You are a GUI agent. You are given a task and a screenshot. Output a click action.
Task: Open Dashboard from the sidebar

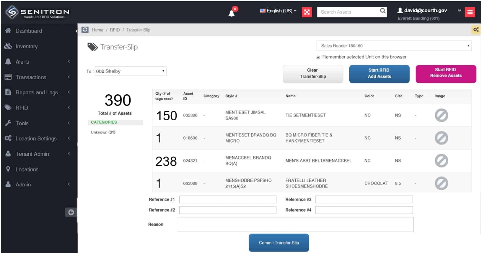(29, 31)
